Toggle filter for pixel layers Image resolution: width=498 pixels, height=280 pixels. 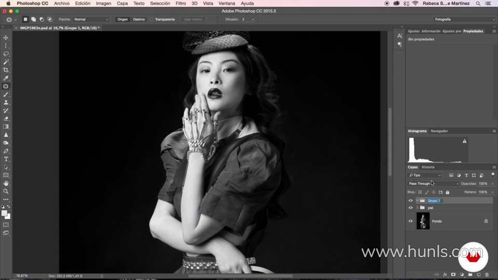[451, 175]
